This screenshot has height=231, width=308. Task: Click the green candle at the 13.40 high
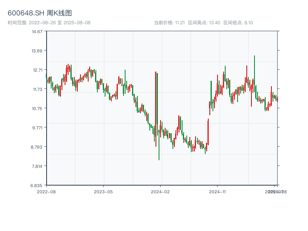coord(254,74)
